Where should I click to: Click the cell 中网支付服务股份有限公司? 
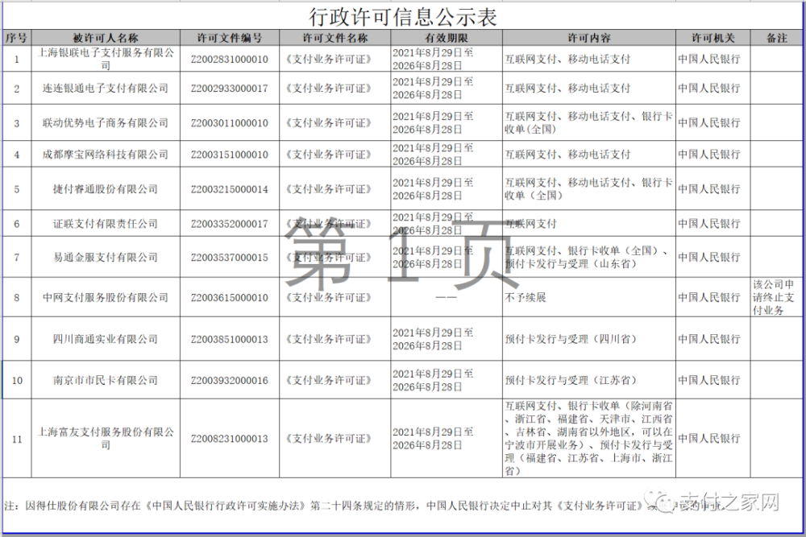(x=106, y=297)
